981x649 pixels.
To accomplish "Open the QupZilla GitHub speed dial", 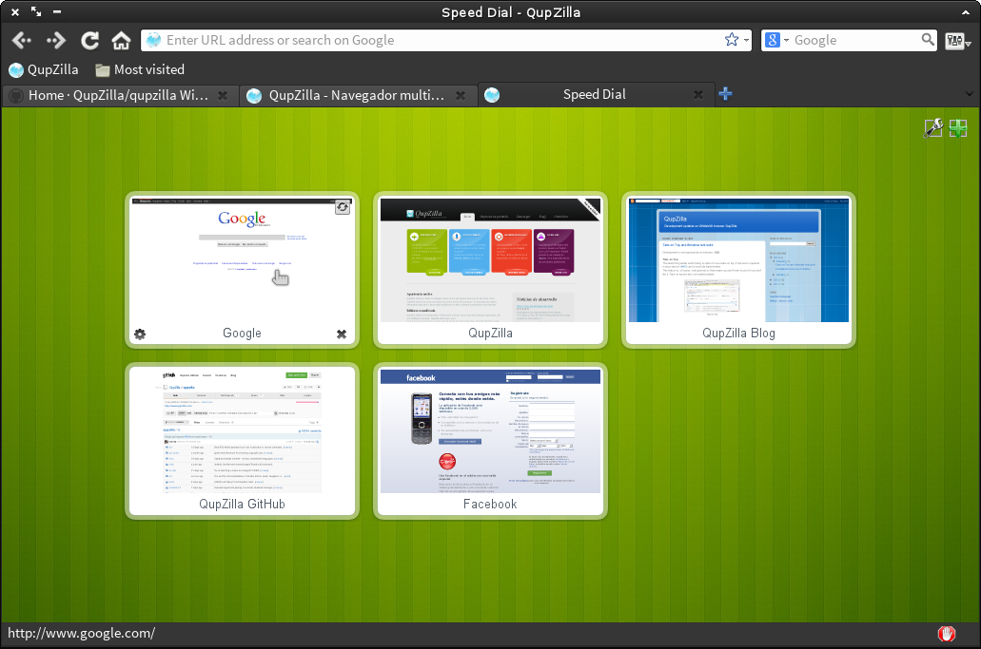I will [242, 440].
